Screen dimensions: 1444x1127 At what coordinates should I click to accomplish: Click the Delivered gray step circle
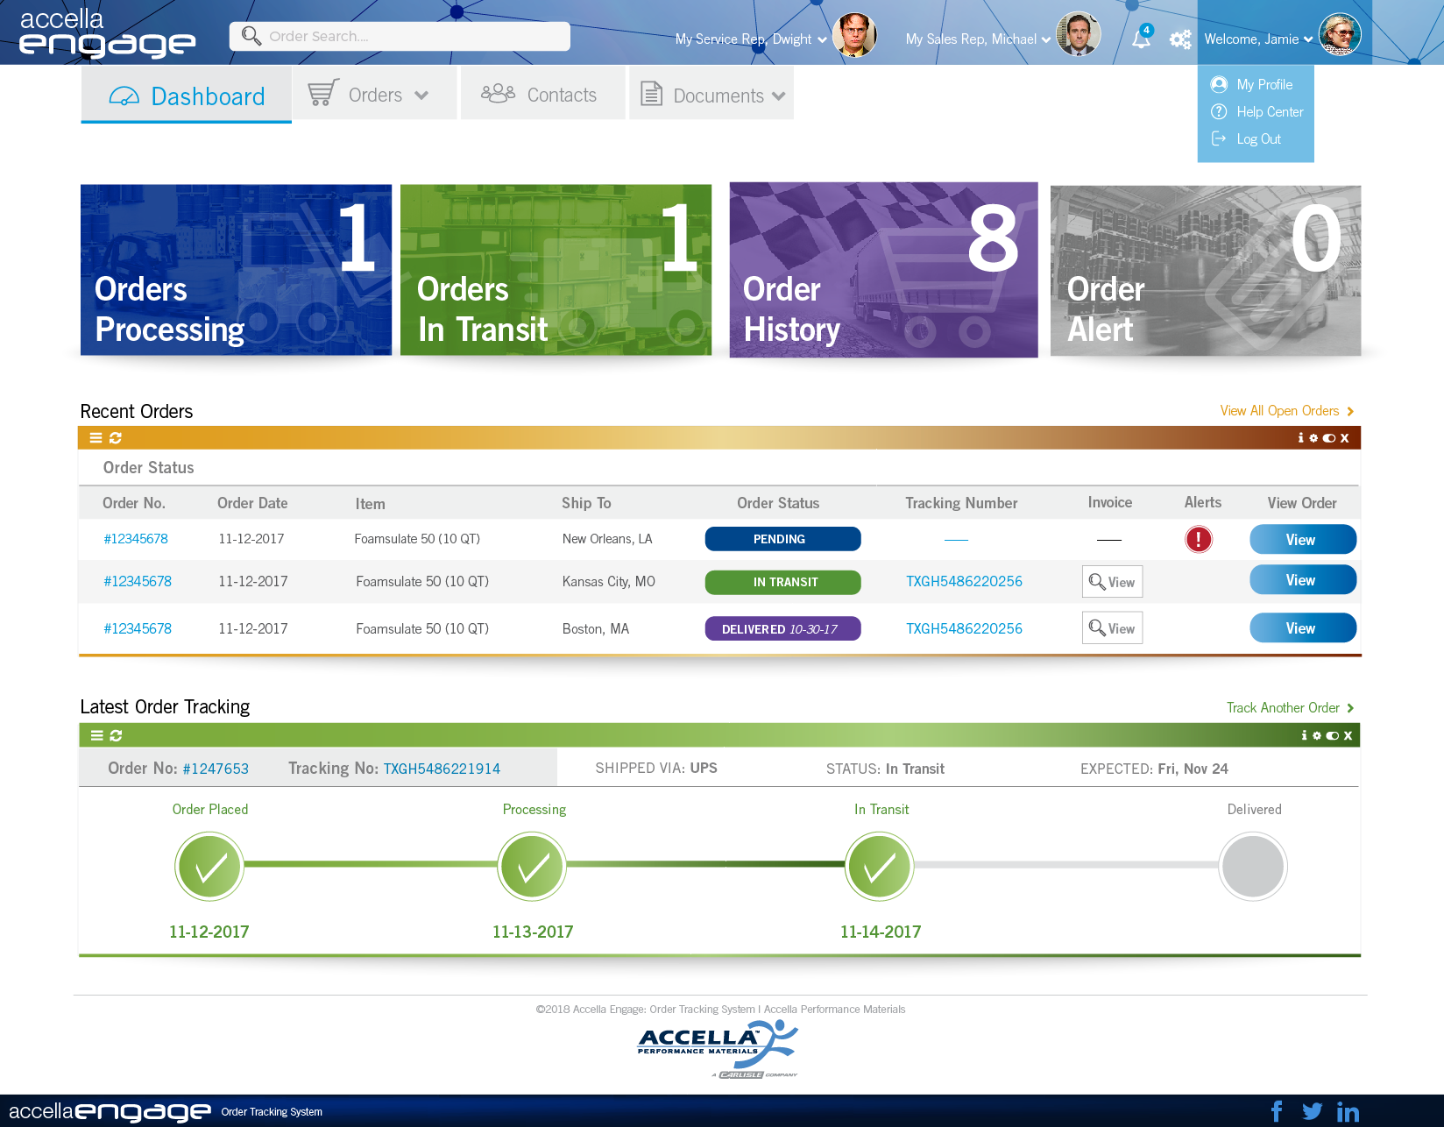[x=1253, y=866]
